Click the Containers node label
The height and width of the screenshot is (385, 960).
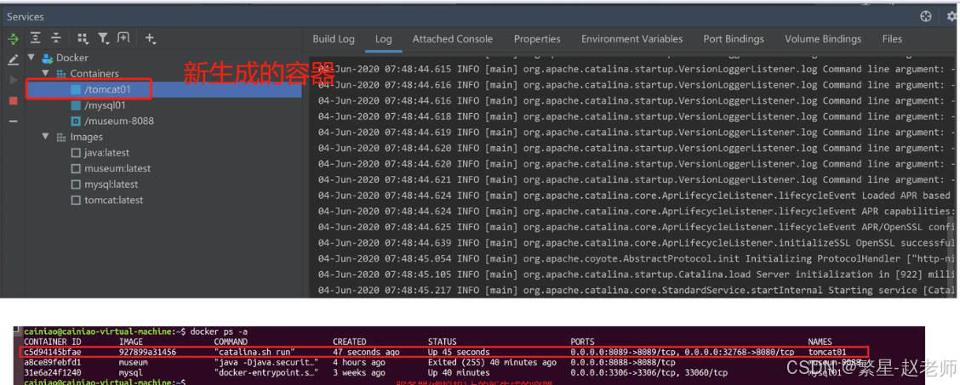[x=94, y=73]
